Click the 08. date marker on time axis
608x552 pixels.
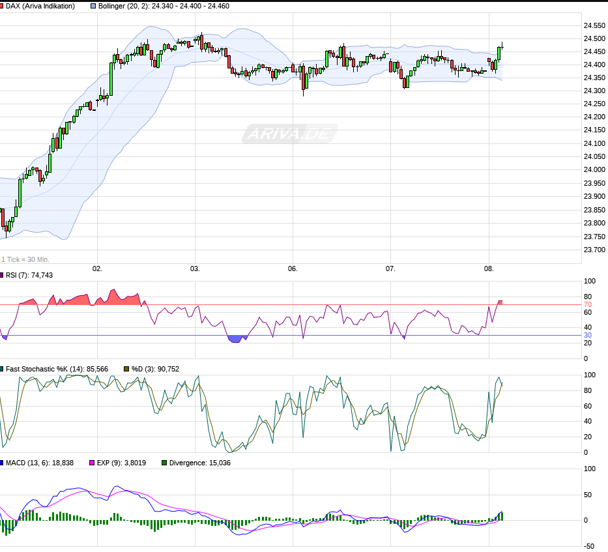coord(489,269)
